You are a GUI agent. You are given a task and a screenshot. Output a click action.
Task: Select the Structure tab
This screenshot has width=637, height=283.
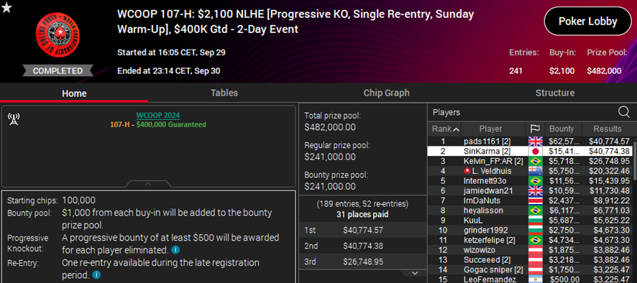pos(554,93)
